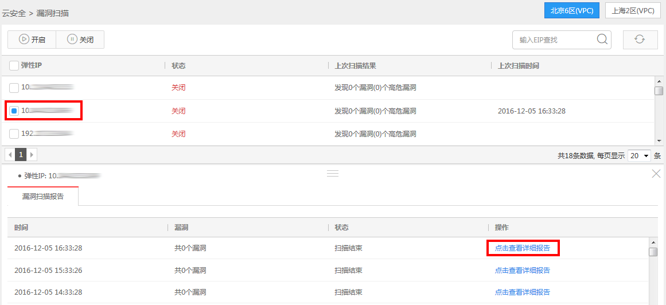This screenshot has height=305, width=666.
Task: Click the refresh icon button
Action: click(x=640, y=40)
